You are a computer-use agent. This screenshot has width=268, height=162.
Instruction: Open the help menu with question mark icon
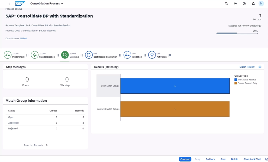click(244, 3)
